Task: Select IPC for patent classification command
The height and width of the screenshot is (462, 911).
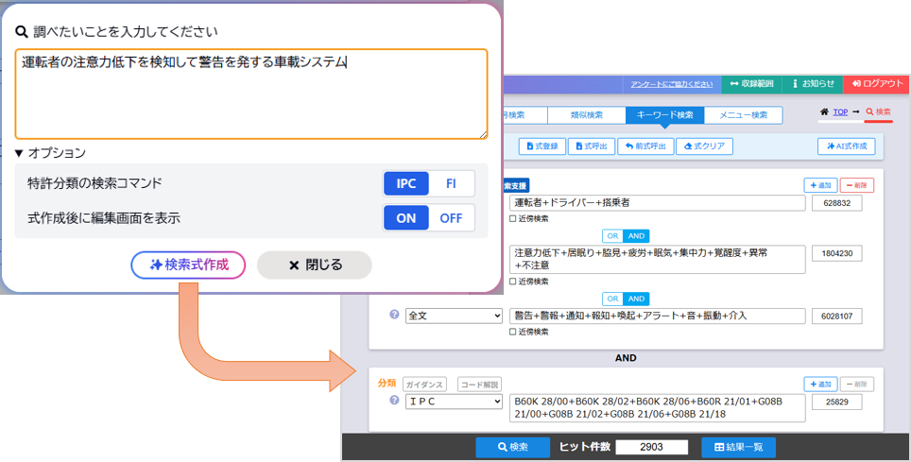Action: (406, 183)
